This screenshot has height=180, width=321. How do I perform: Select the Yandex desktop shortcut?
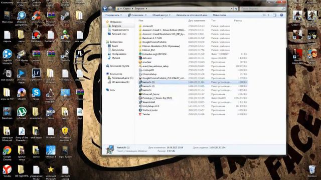(x=7, y=171)
